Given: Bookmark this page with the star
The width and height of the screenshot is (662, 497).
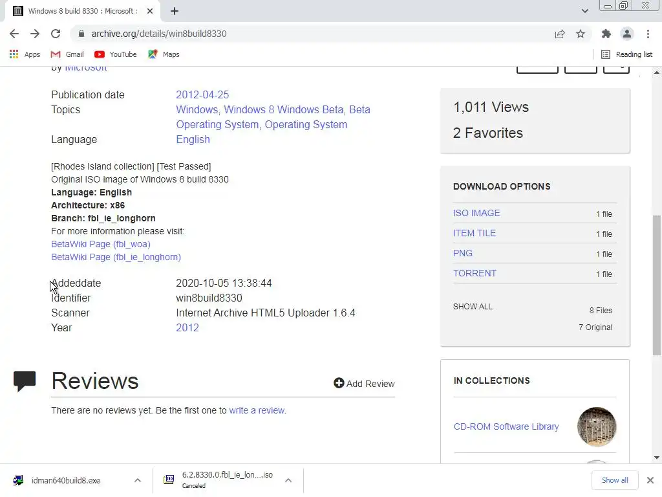Looking at the screenshot, I should pos(581,34).
